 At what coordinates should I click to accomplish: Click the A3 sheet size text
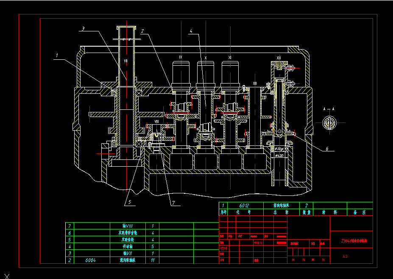click(345, 257)
